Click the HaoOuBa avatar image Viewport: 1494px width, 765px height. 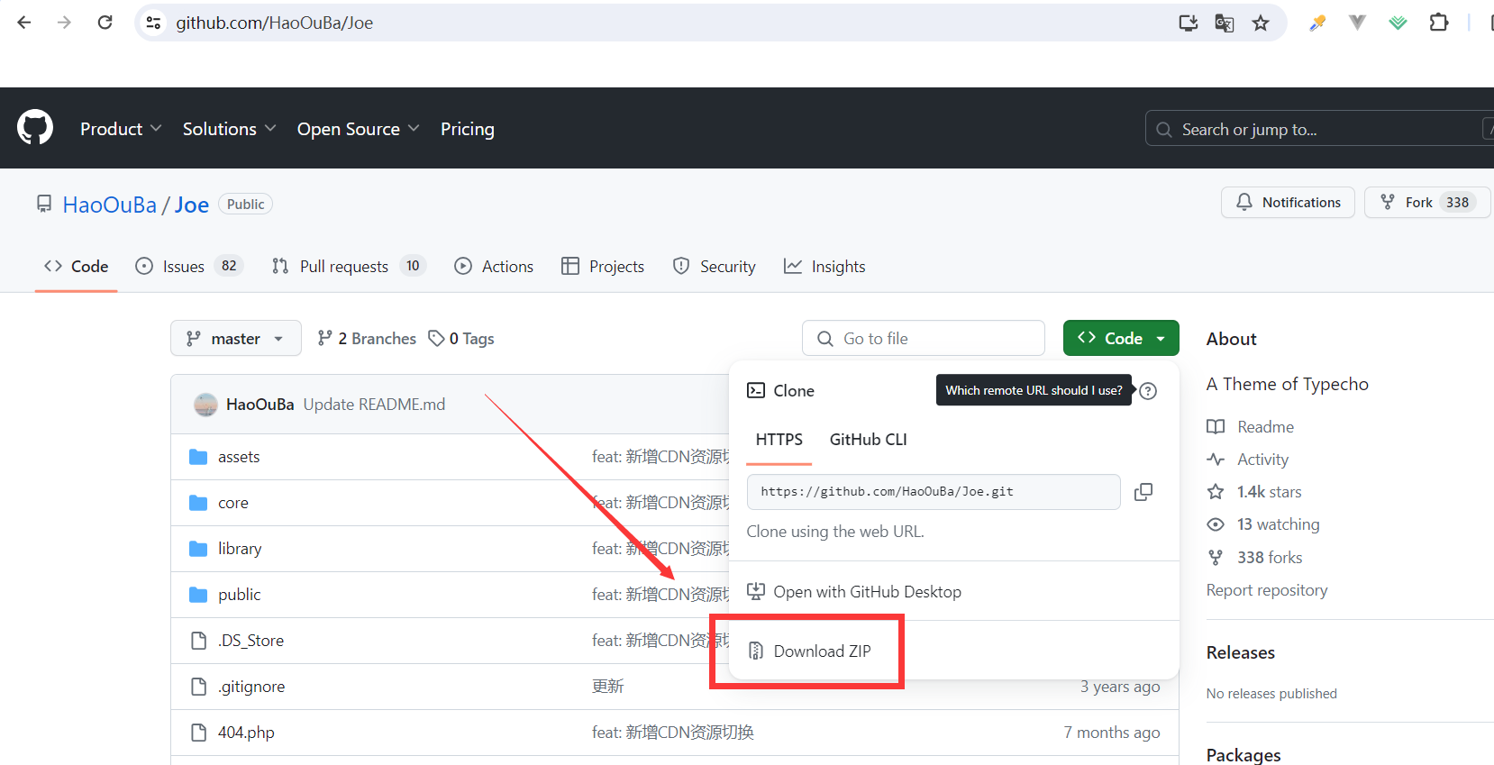pos(205,405)
